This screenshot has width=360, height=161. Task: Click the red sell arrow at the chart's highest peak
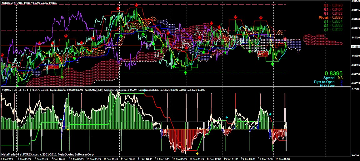point(137,5)
